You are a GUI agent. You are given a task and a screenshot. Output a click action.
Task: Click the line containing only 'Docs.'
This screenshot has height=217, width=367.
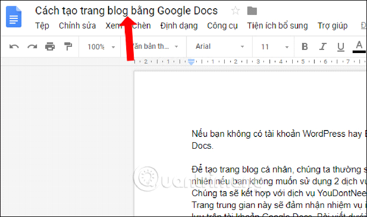[x=203, y=146]
